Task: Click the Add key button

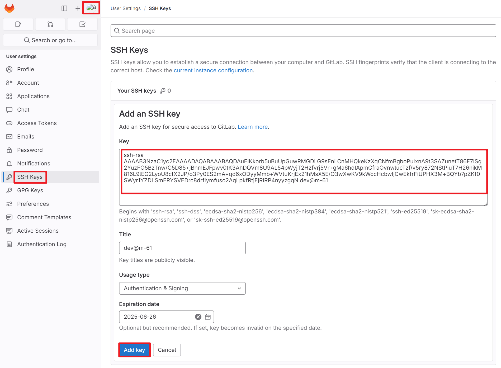Action: (134, 350)
